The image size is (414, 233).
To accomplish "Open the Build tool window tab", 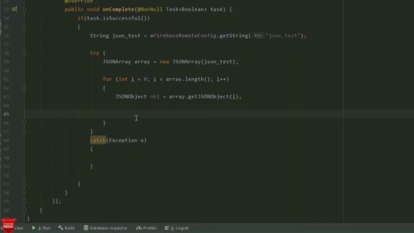I will tap(66, 228).
